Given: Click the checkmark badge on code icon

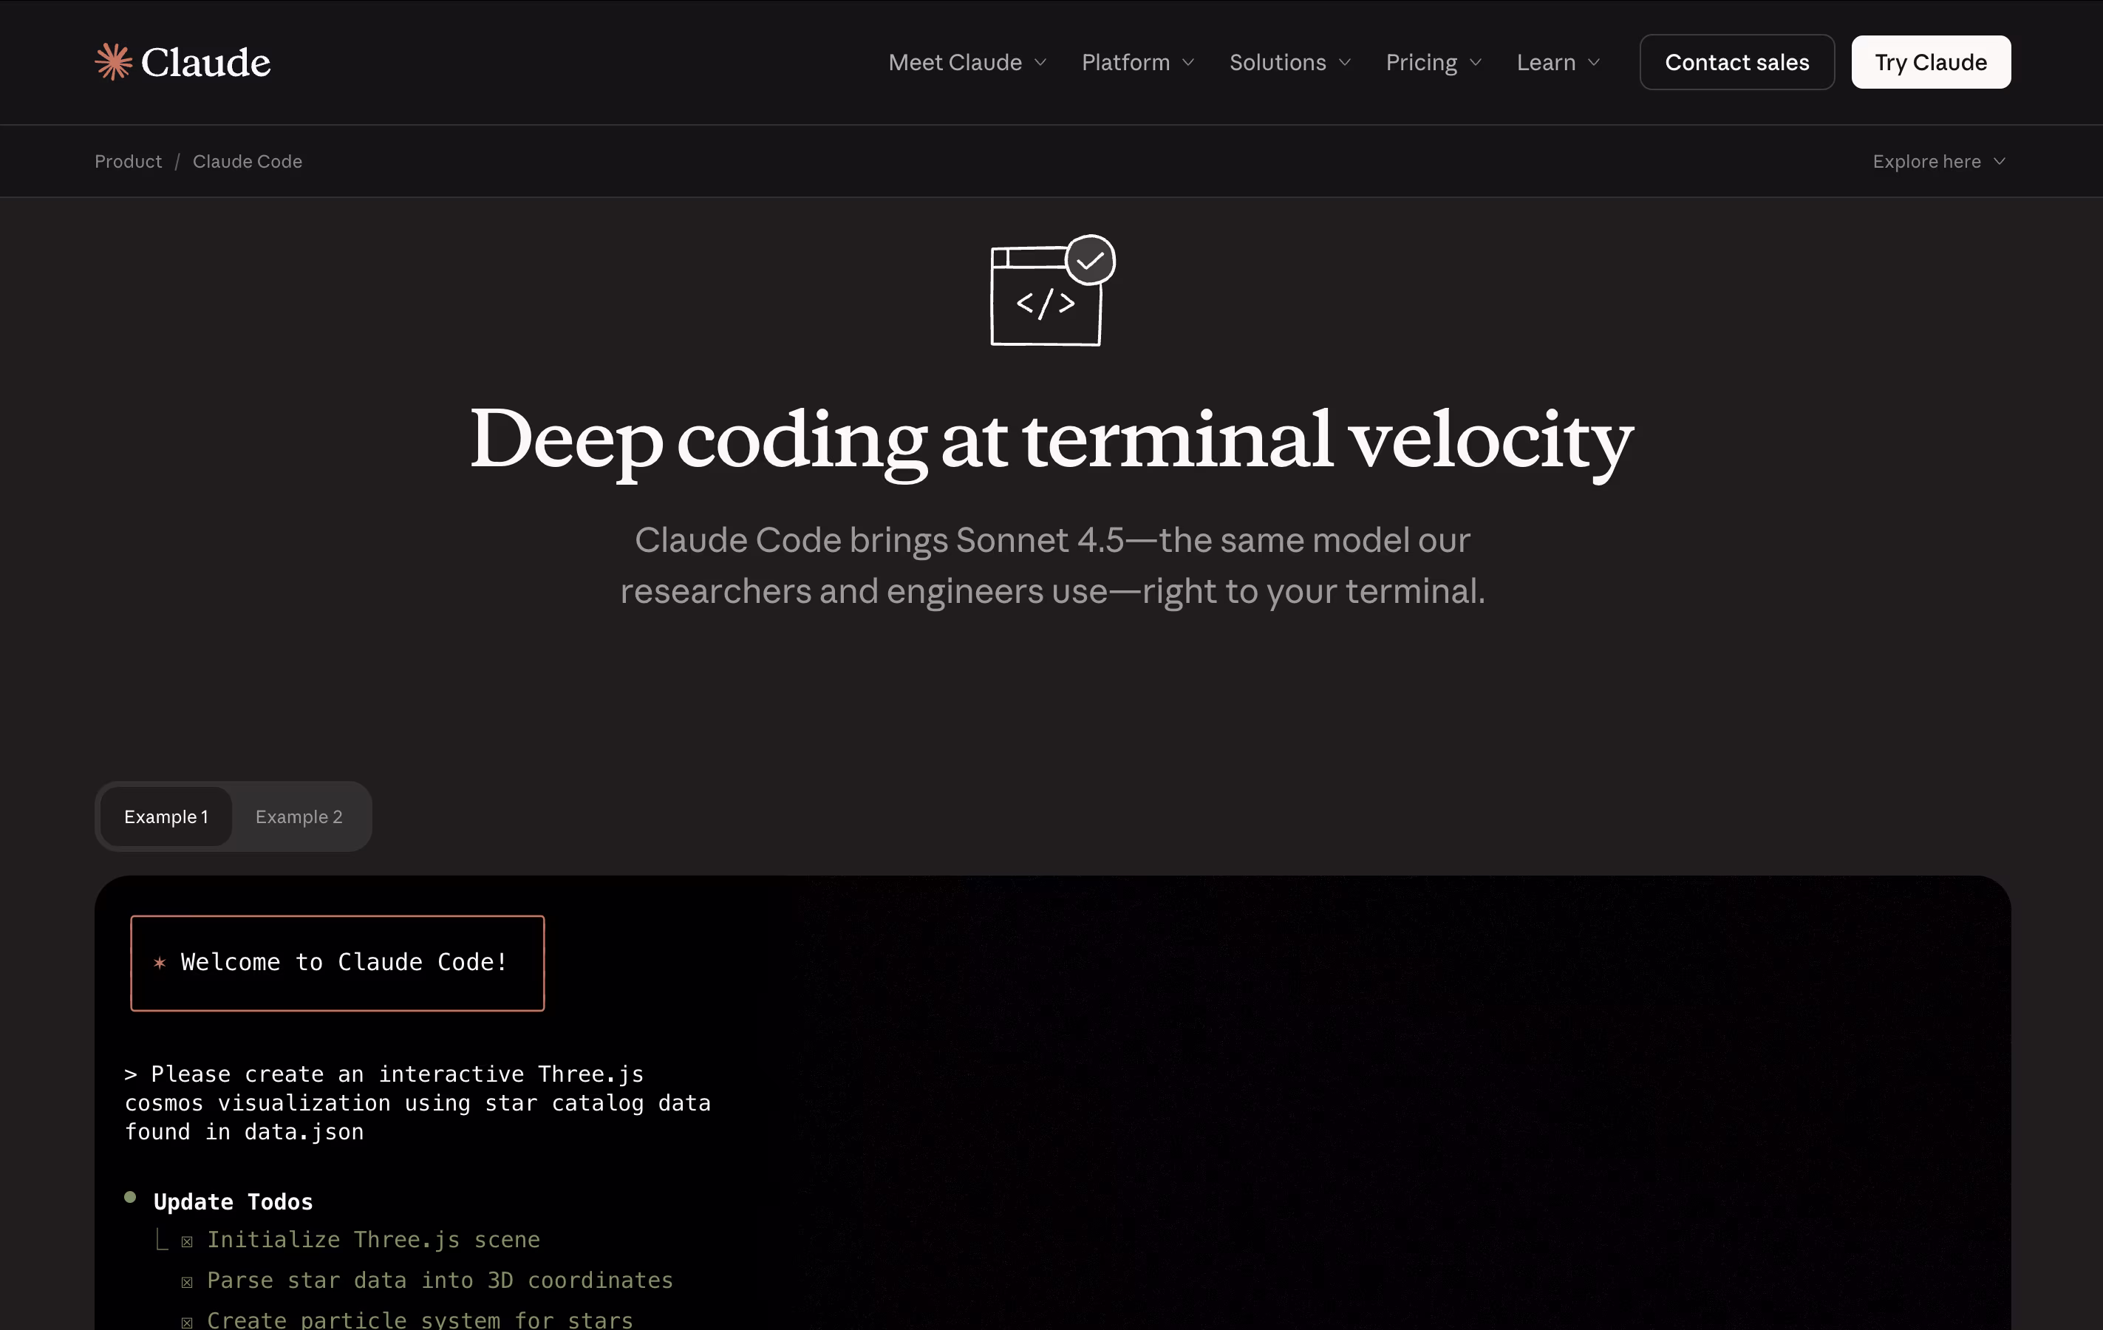Looking at the screenshot, I should coord(1090,260).
